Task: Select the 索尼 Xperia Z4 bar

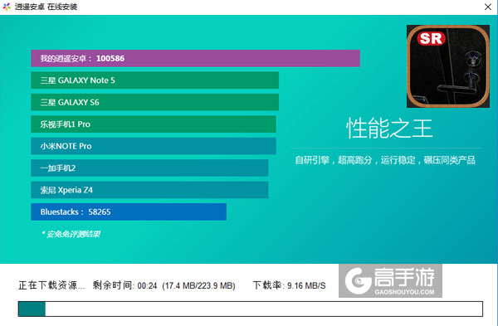Action: coord(149,190)
